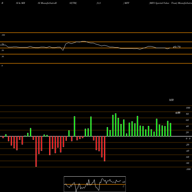Click the 50 level label on RSI axis

point(3,50)
